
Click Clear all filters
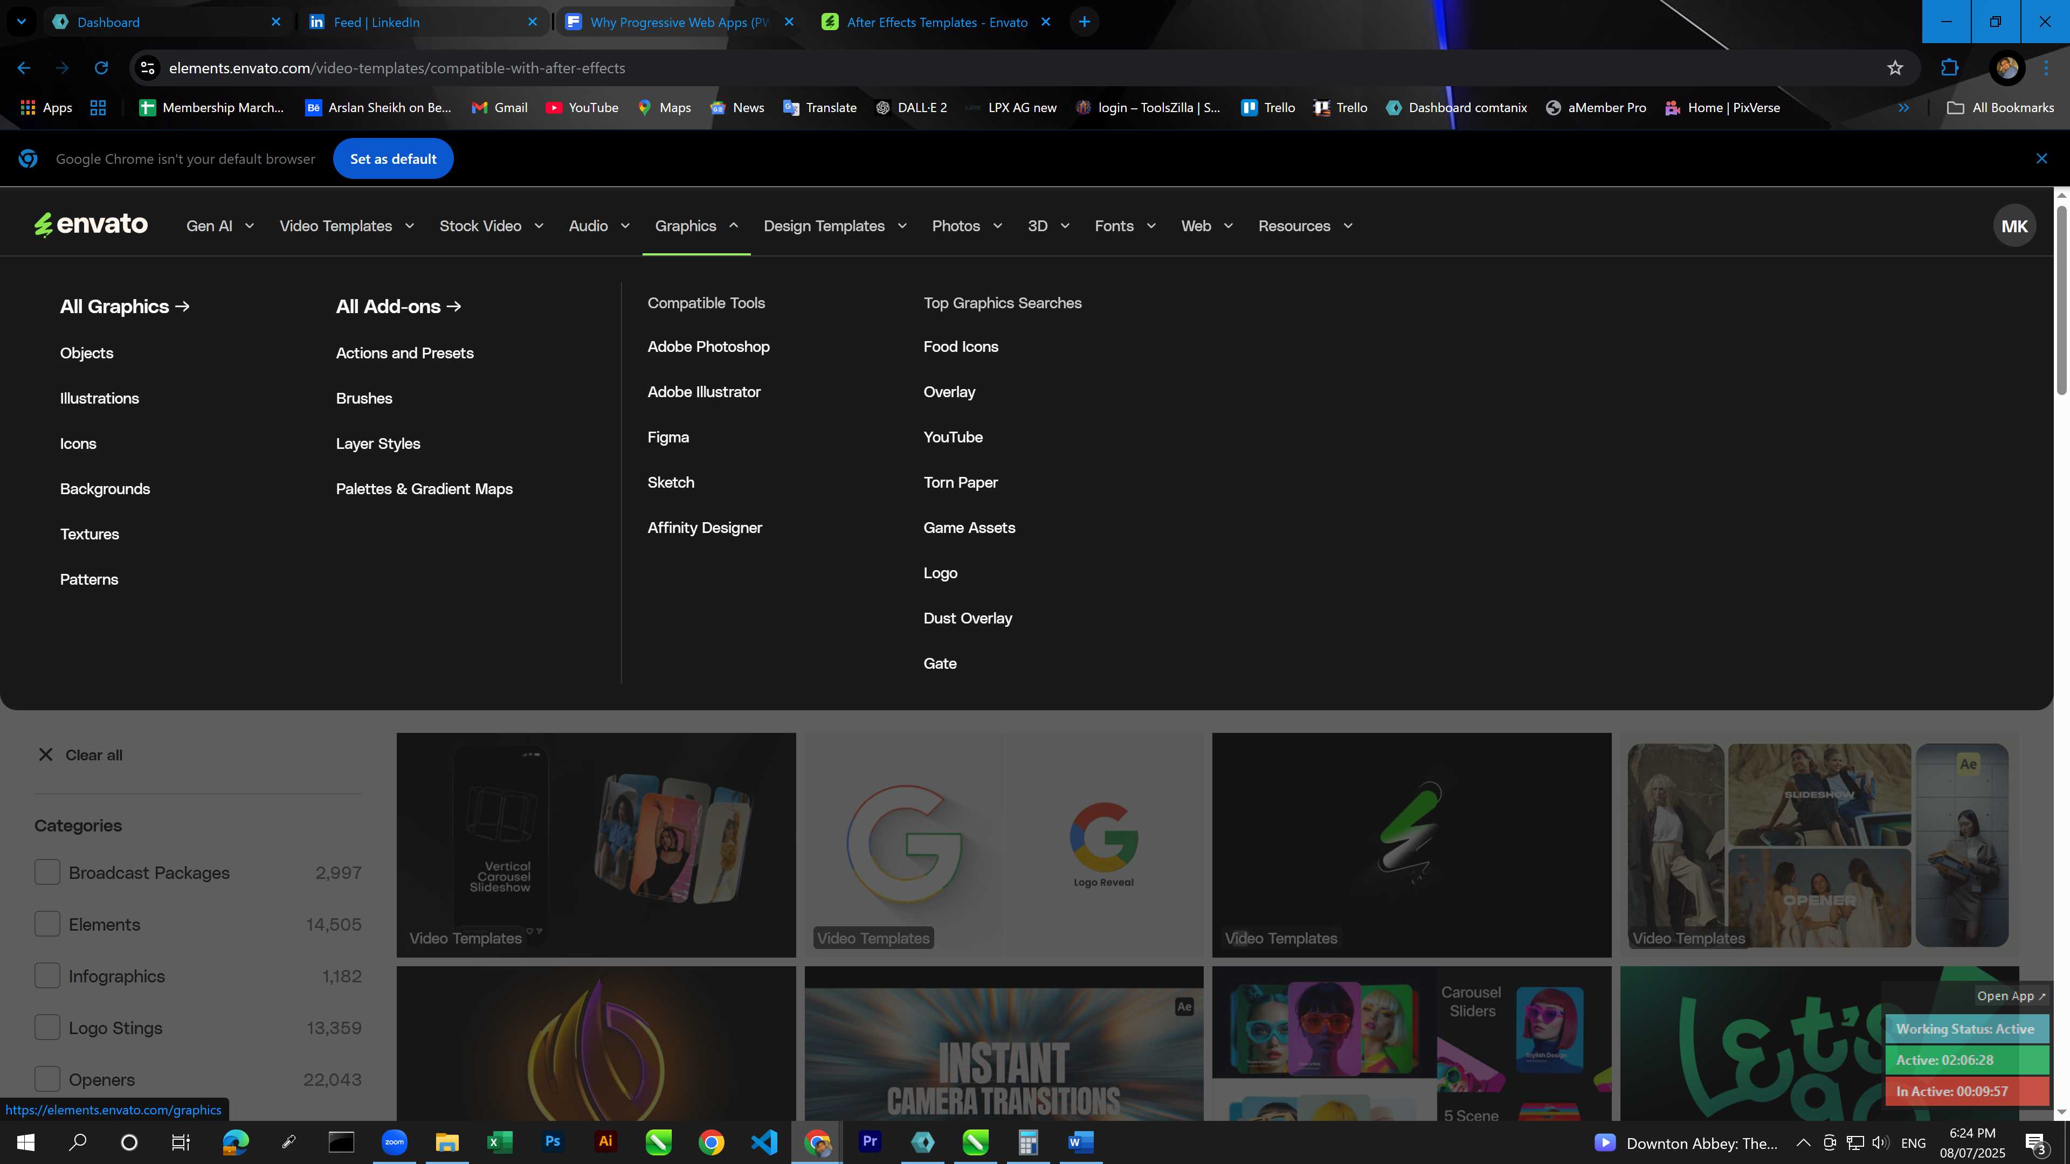(80, 755)
